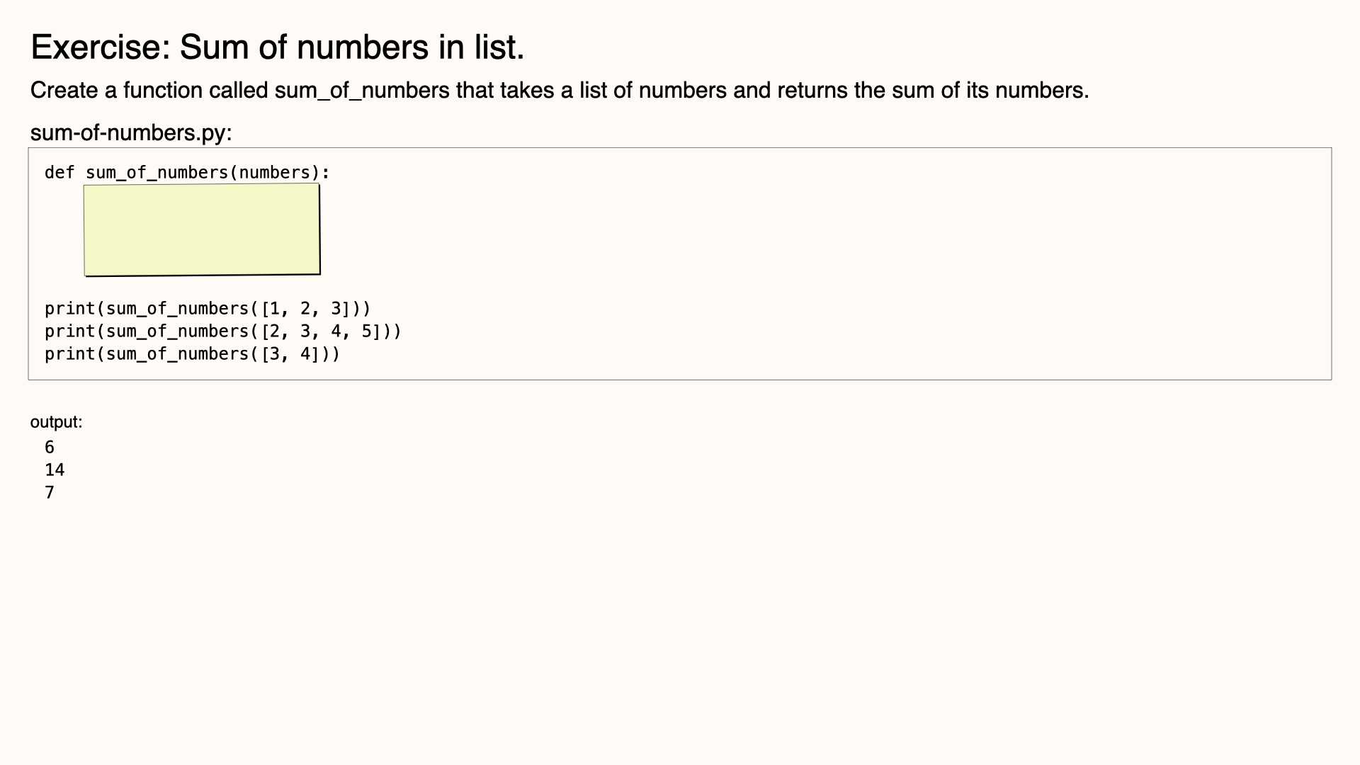Screen dimensions: 1360x765
Task: Click the yellow sticky note covering the code
Action: coord(202,230)
